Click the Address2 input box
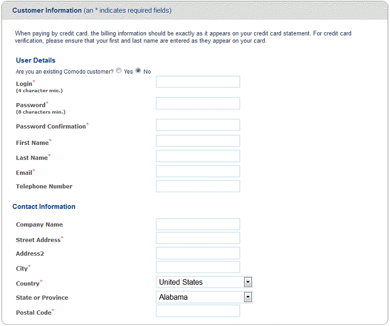 coord(198,253)
